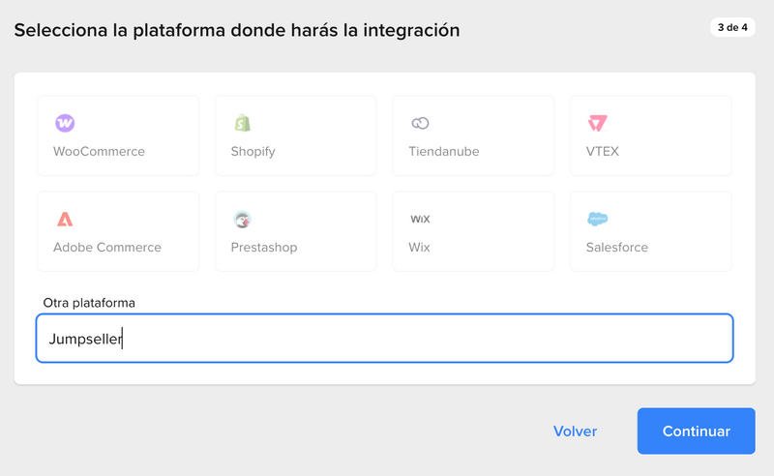This screenshot has height=476, width=774.
Task: Go back with the Volver link
Action: (575, 431)
